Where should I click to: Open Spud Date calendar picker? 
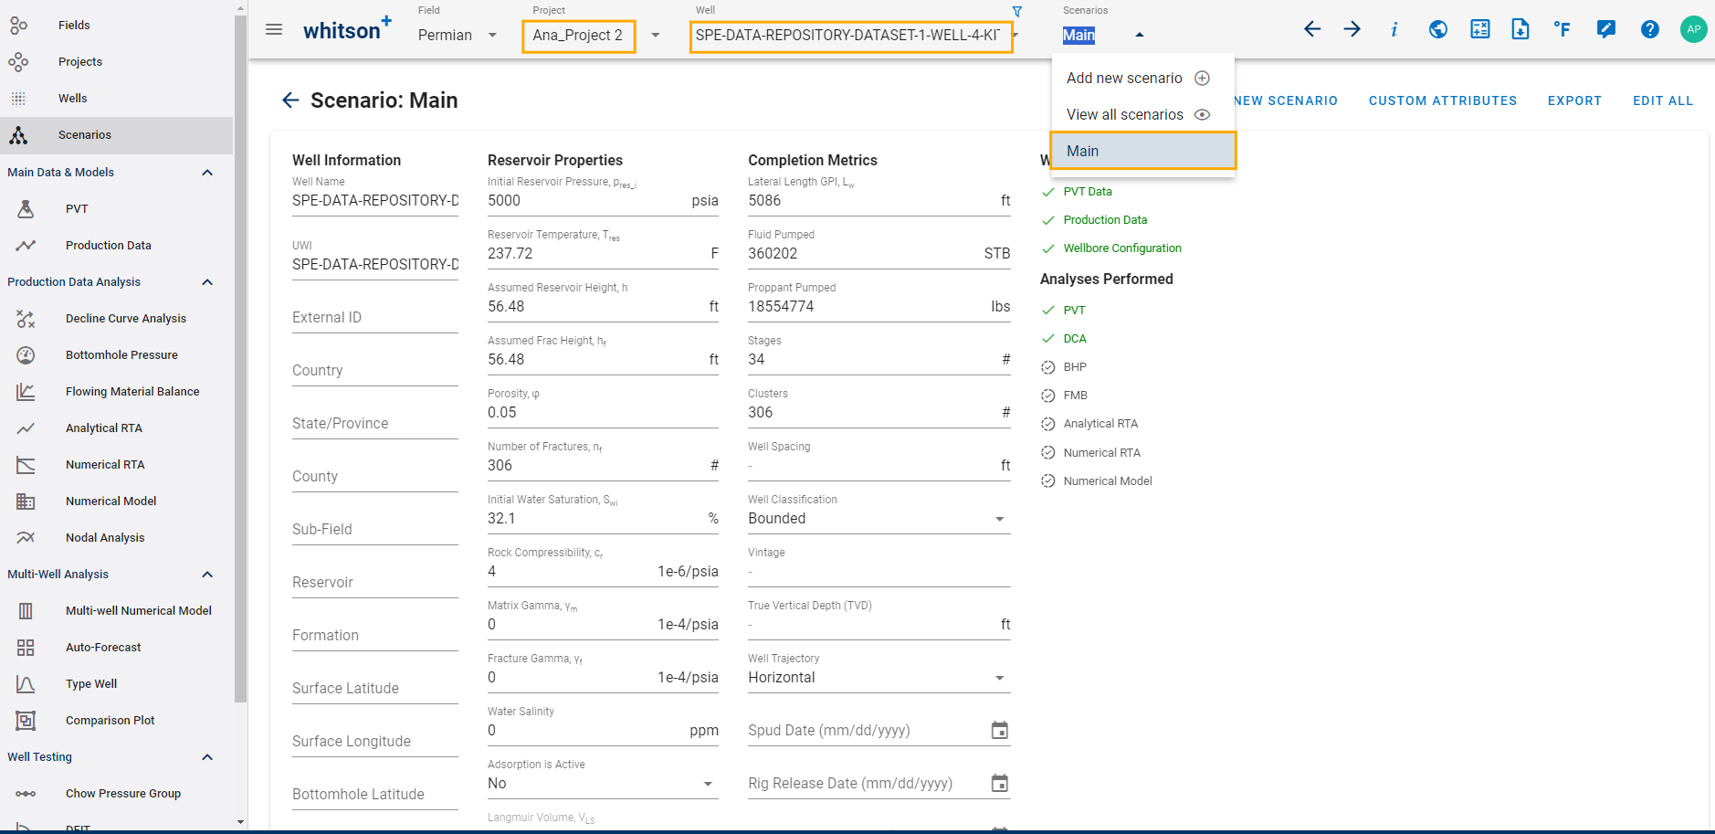pos(999,731)
